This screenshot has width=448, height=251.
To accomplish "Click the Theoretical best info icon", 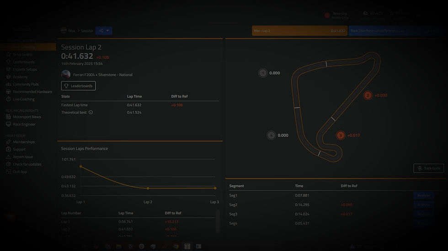I will coord(91,113).
